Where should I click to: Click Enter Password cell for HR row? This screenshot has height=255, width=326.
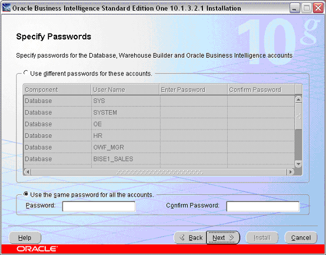pos(194,135)
